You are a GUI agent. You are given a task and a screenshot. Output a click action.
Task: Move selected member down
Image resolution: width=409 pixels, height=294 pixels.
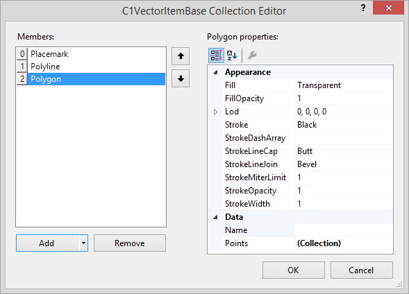tap(181, 78)
